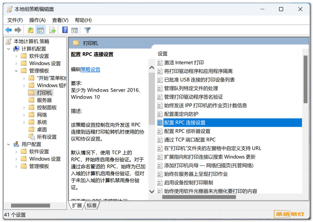This screenshot has width=313, height=222.
Task: Open the 策略设置 edit link
Action: click(x=90, y=70)
